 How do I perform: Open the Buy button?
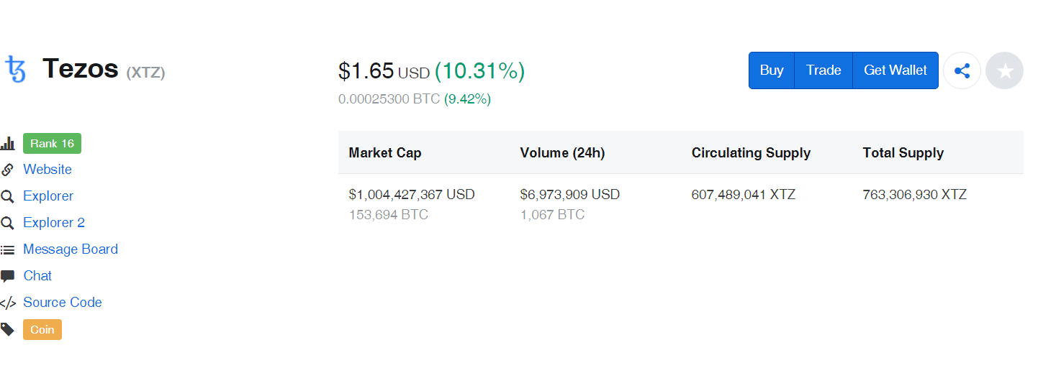772,70
